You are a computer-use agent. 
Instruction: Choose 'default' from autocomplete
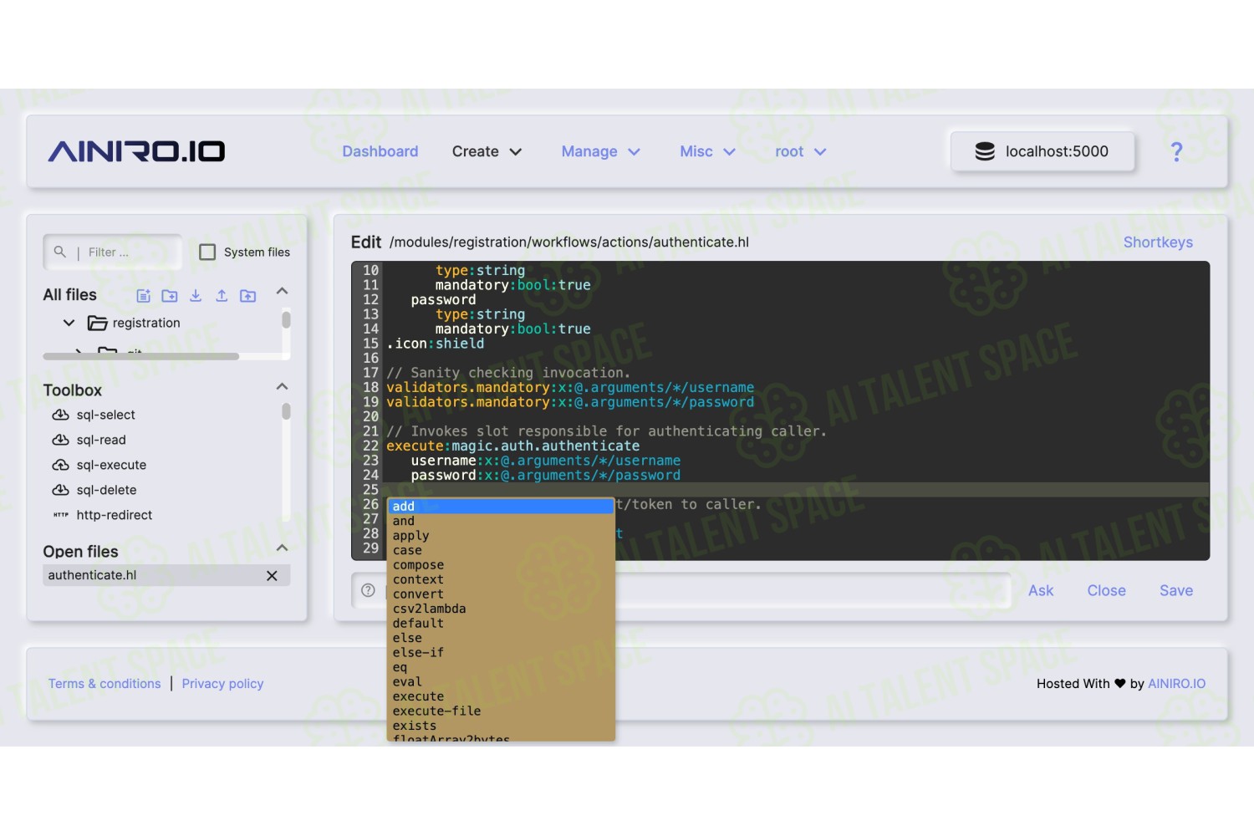(502, 623)
